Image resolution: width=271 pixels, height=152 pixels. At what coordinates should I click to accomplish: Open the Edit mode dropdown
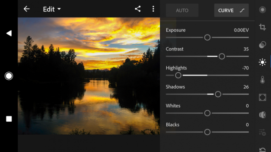point(52,9)
